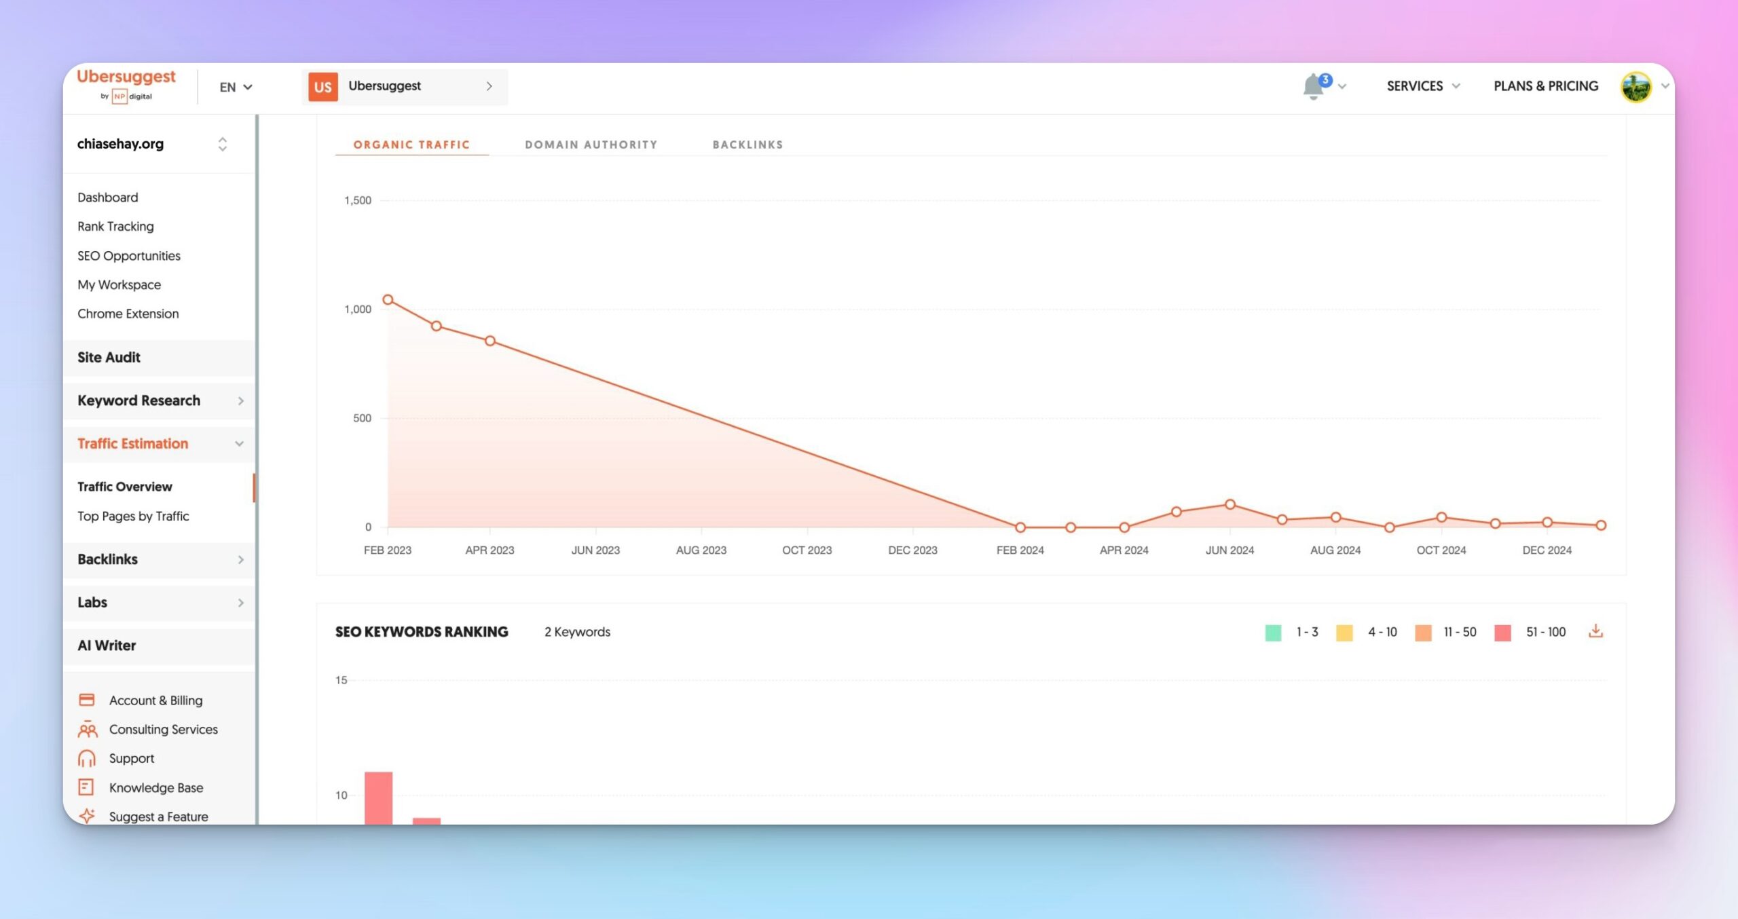Image resolution: width=1738 pixels, height=919 pixels.
Task: Go to My Workspace
Action: coord(119,285)
